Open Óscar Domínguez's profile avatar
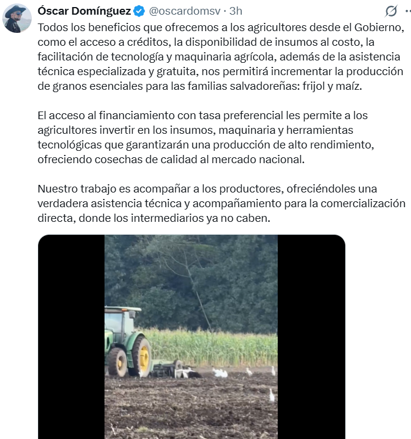 point(17,18)
